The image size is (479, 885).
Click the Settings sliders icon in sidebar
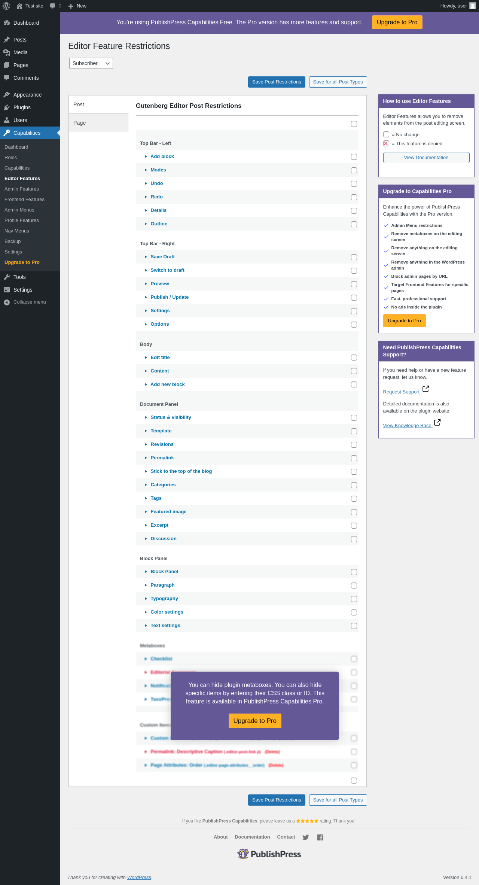pyautogui.click(x=7, y=290)
